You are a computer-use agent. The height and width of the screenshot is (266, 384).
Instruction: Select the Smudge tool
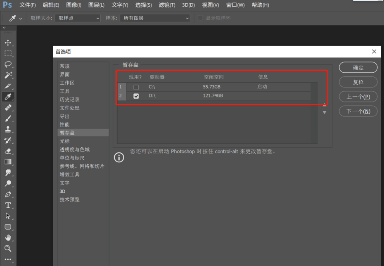(8, 173)
